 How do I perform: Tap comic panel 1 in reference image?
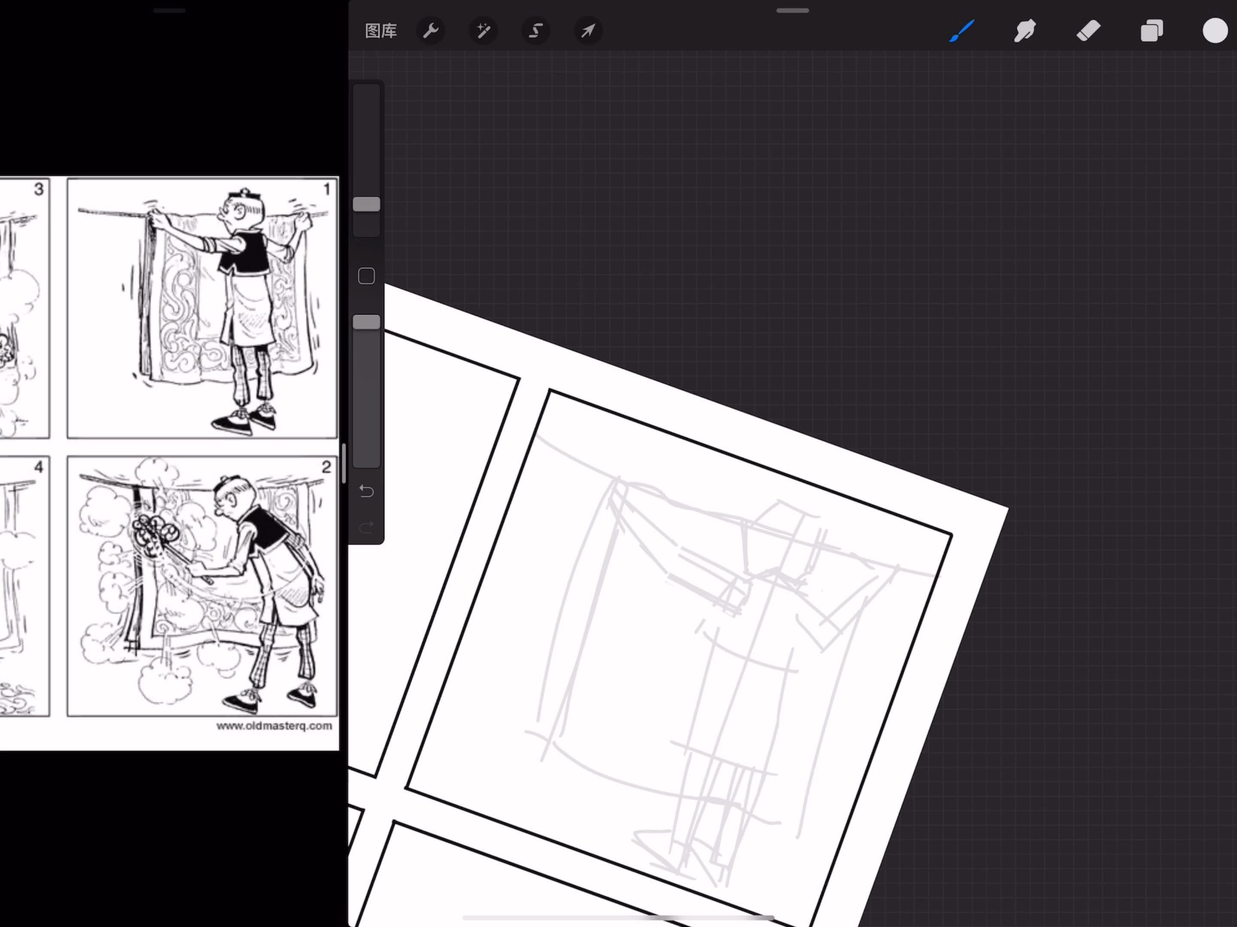point(202,308)
